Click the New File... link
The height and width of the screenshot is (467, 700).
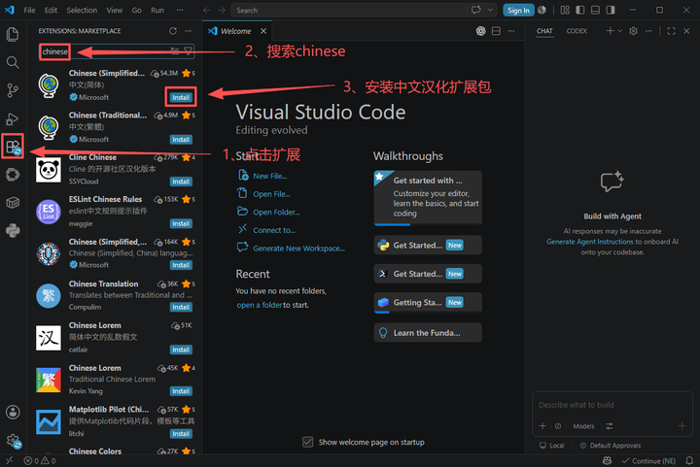pyautogui.click(x=269, y=176)
